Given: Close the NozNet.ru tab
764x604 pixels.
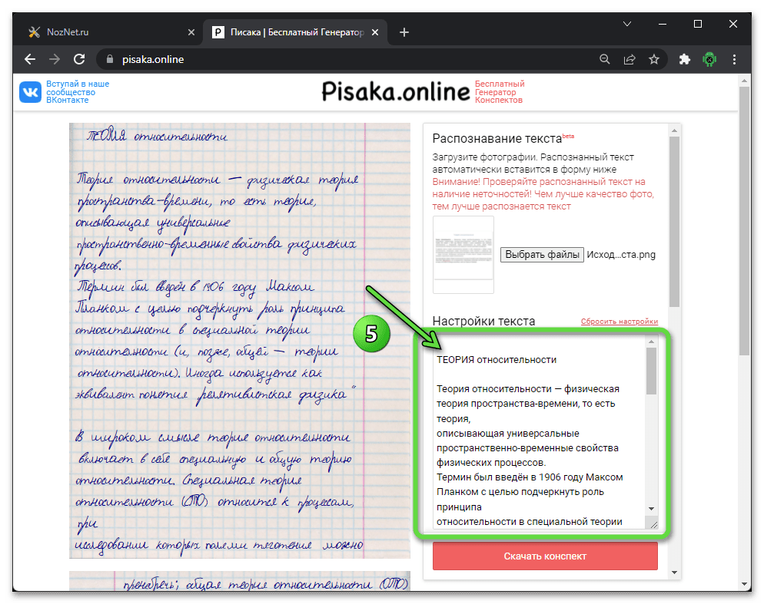Looking at the screenshot, I should [191, 32].
